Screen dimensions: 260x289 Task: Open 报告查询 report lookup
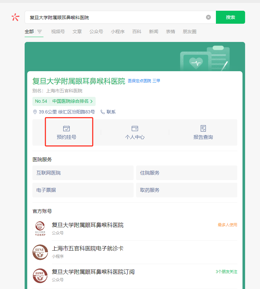[203, 132]
